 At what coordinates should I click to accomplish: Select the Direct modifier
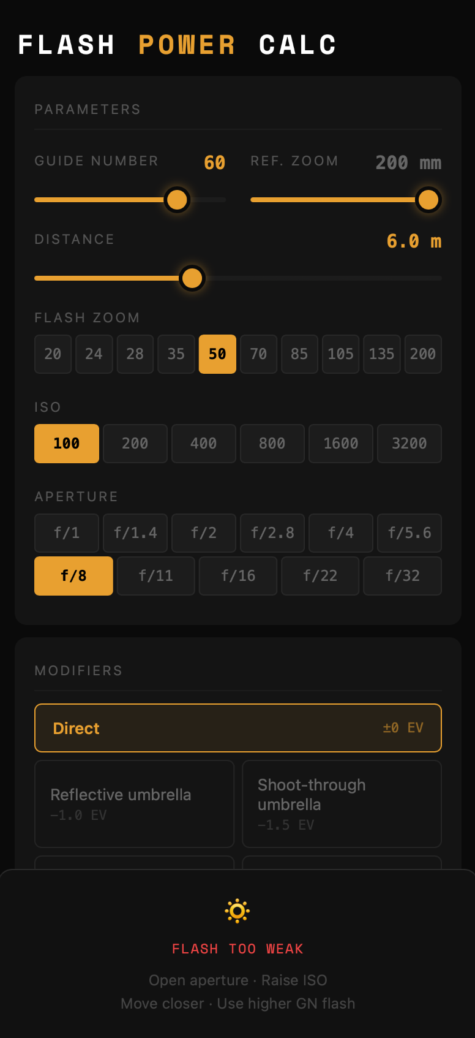pos(238,728)
